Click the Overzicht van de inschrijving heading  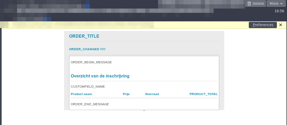pos(100,76)
